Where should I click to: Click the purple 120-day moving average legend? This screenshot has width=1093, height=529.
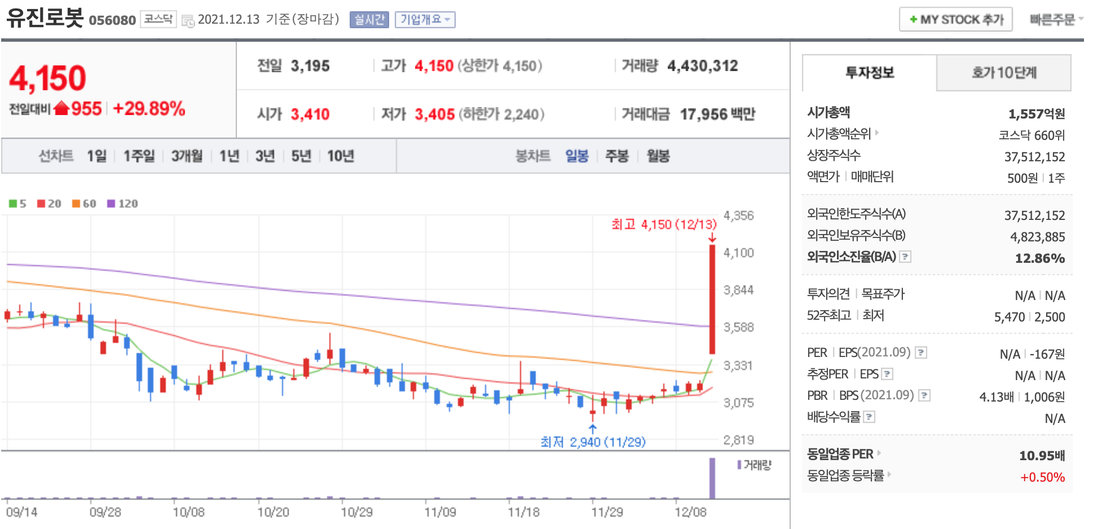[122, 204]
